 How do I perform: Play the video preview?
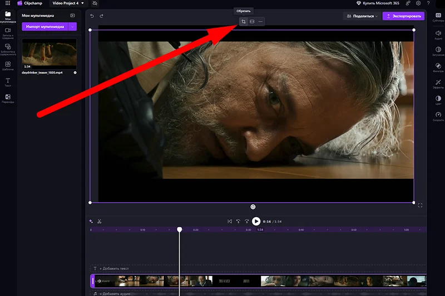click(x=256, y=221)
